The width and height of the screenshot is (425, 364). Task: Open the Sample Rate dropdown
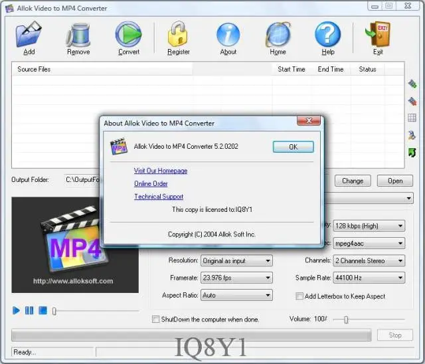pos(369,278)
